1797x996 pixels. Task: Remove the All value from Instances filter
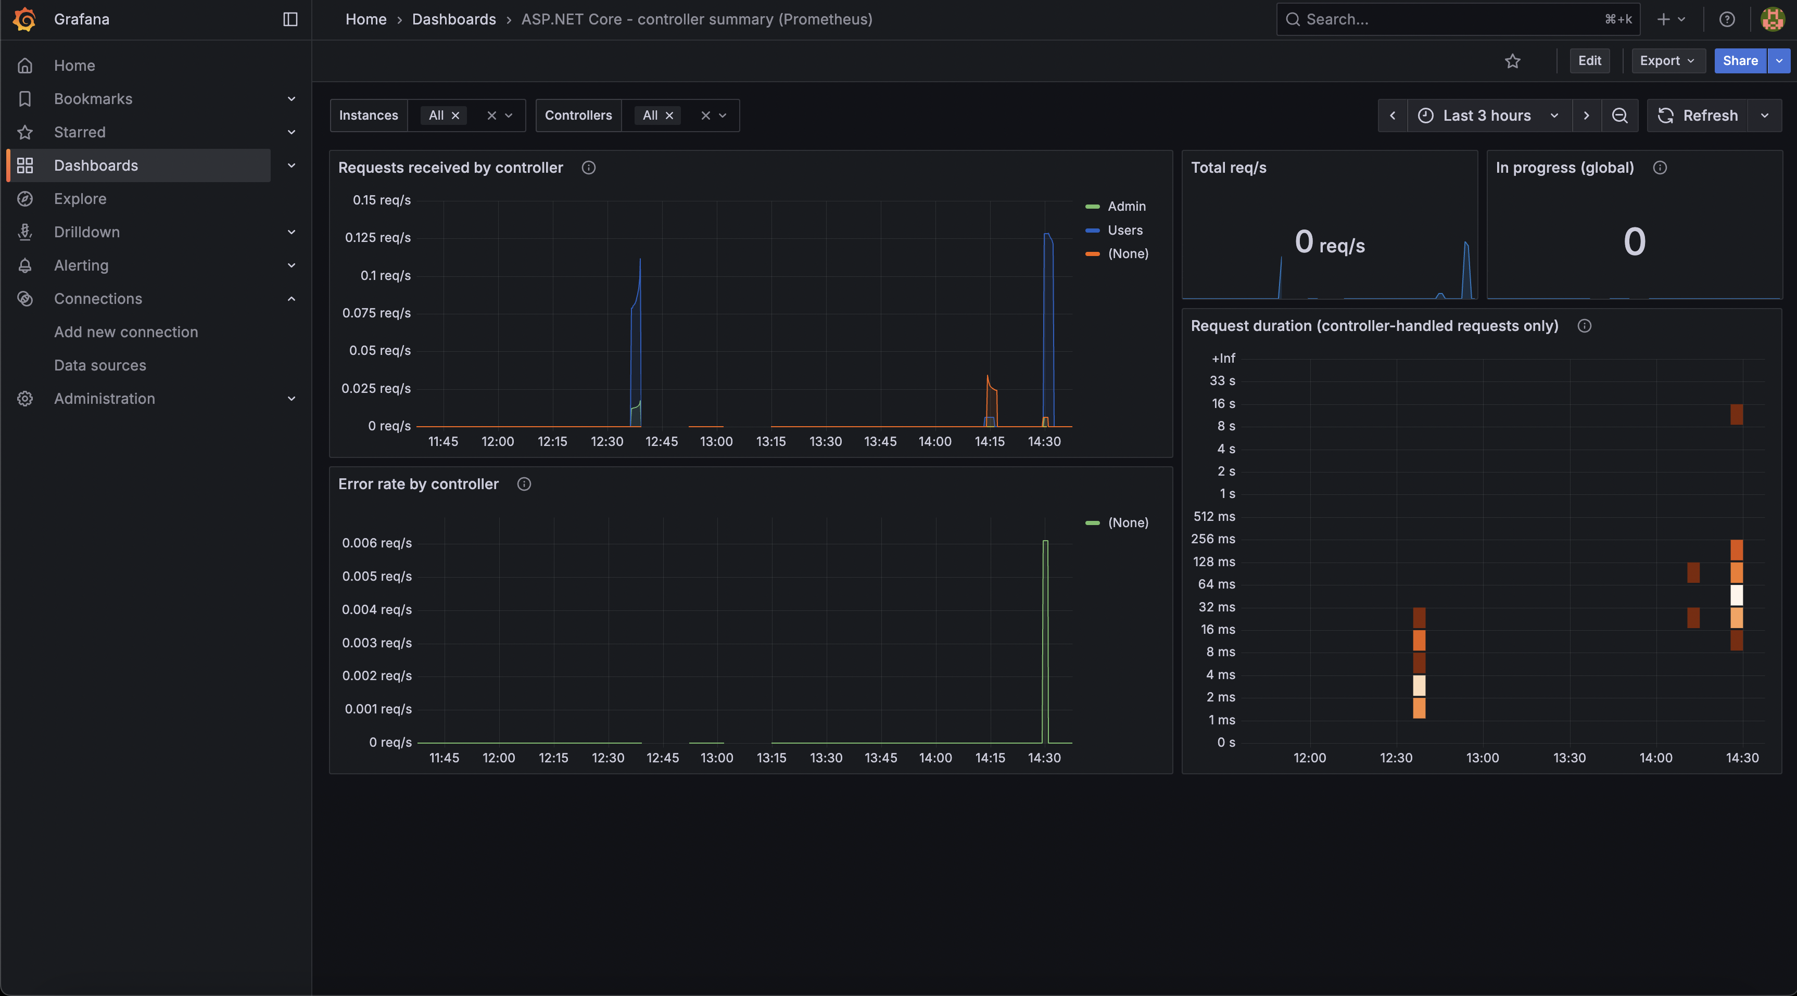pyautogui.click(x=455, y=115)
